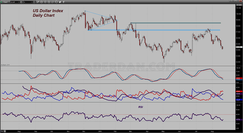The width and height of the screenshot is (243, 133).
Task: Select the lower light-blue horizontal support line
Action: [x=170, y=30]
